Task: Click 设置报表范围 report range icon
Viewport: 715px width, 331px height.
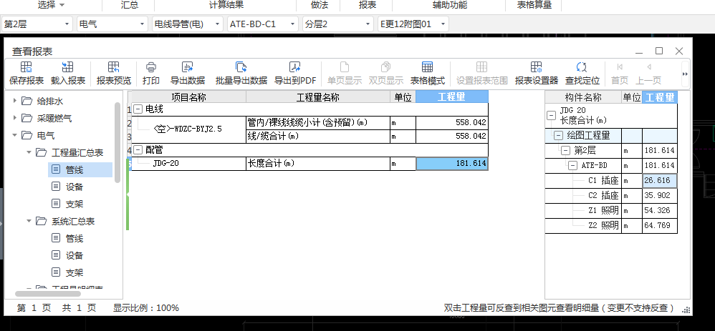Action: [x=482, y=67]
